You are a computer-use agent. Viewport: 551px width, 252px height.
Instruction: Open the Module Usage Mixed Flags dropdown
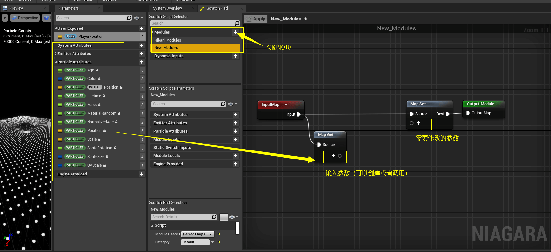tap(198, 234)
